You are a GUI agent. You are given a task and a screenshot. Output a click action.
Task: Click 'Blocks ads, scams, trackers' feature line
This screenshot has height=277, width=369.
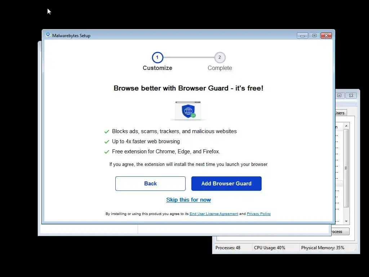point(174,131)
